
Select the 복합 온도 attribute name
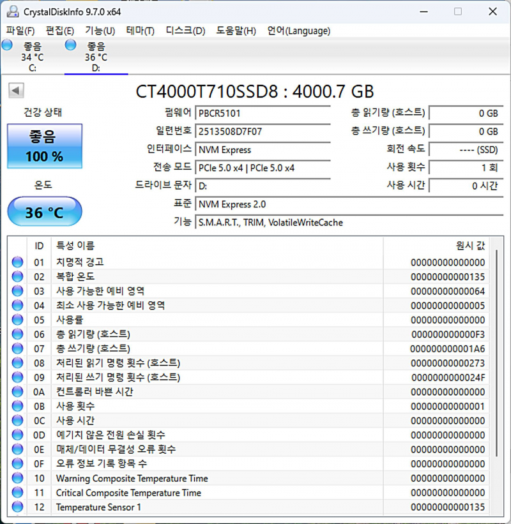75,276
